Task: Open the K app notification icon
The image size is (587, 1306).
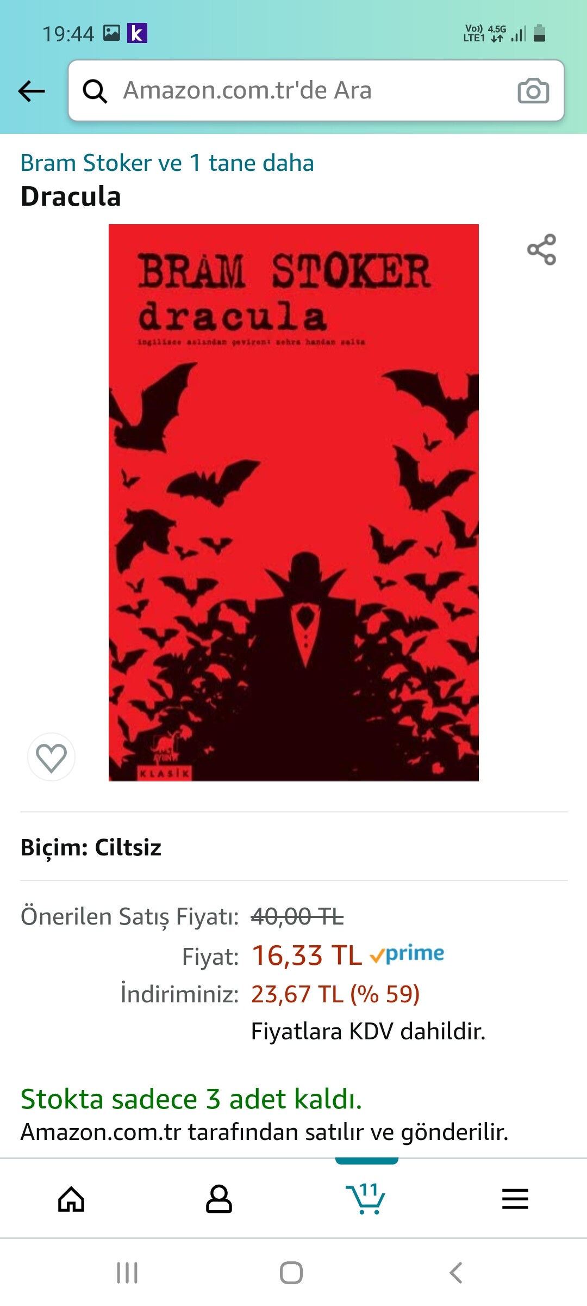Action: coord(137,33)
